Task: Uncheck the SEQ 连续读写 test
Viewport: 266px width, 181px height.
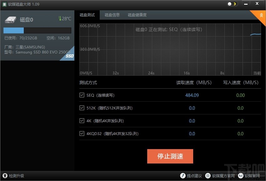Action: [82, 95]
